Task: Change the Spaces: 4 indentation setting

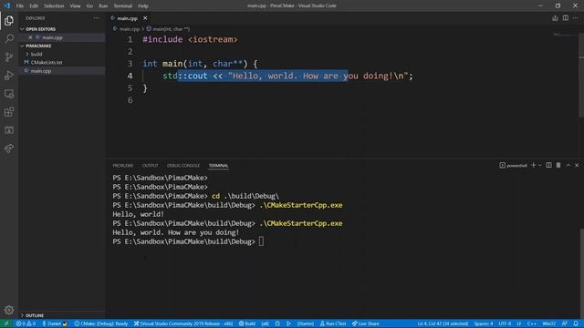Action: point(484,323)
